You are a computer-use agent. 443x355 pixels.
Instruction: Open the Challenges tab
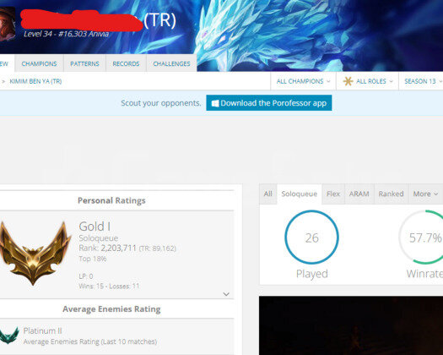click(x=171, y=63)
